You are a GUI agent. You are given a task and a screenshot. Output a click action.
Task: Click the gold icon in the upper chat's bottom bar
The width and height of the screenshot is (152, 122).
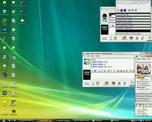click(x=124, y=38)
